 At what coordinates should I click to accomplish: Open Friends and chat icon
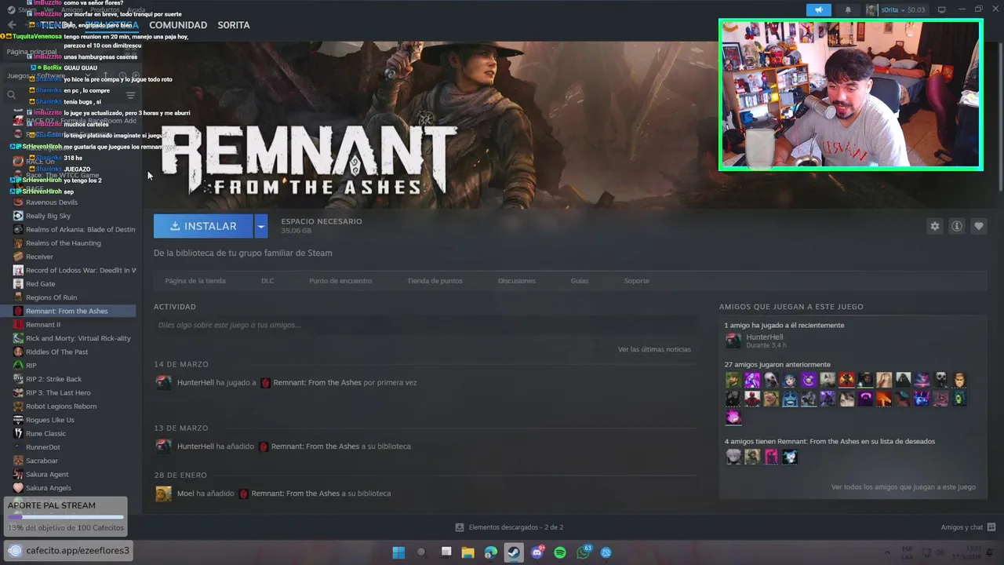click(991, 527)
